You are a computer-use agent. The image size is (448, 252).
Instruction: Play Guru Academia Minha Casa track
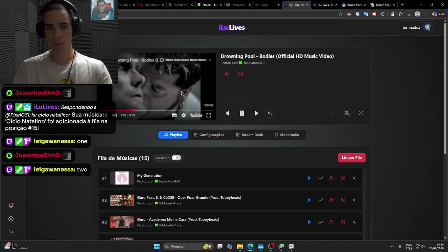pos(309,222)
